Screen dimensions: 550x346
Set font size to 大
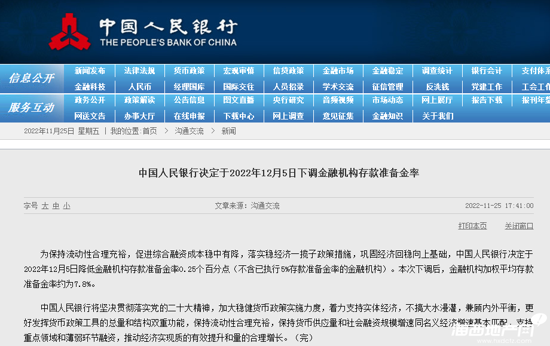pyautogui.click(x=45, y=206)
